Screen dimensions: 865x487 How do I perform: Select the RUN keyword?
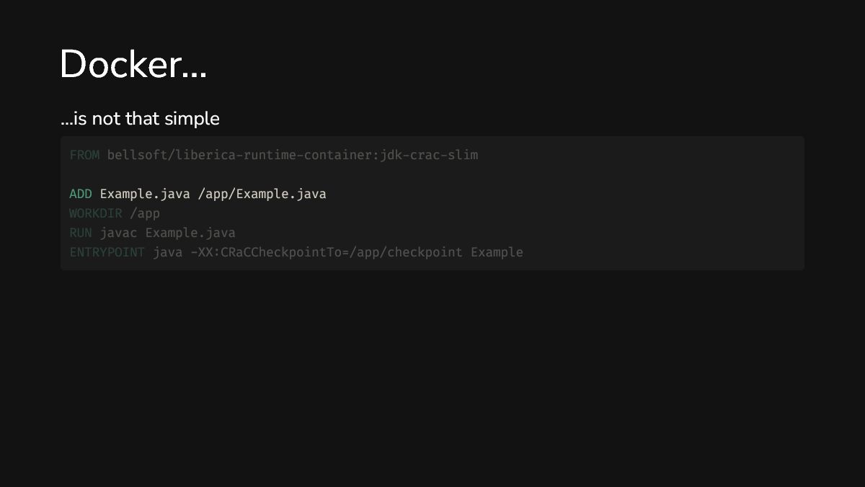pos(81,233)
